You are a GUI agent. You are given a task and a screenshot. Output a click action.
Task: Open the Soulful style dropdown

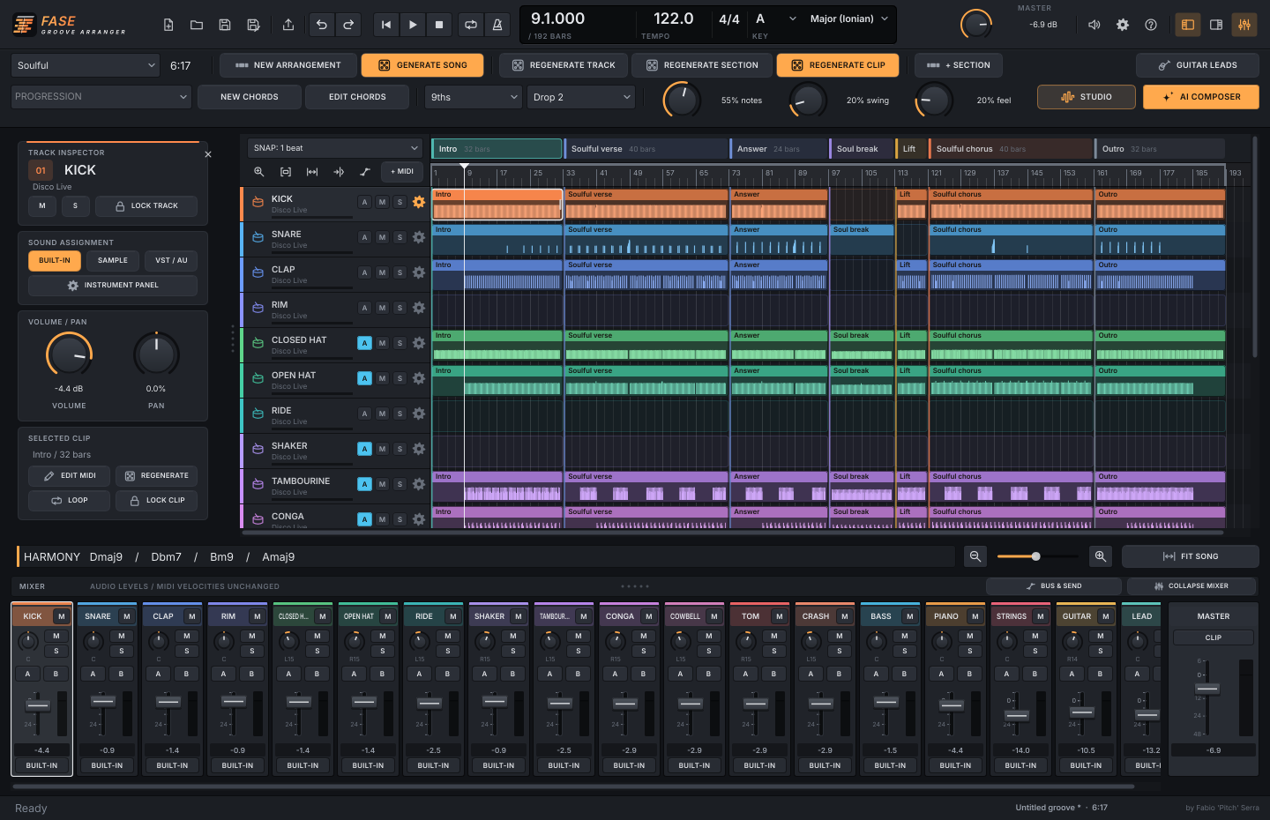(86, 65)
